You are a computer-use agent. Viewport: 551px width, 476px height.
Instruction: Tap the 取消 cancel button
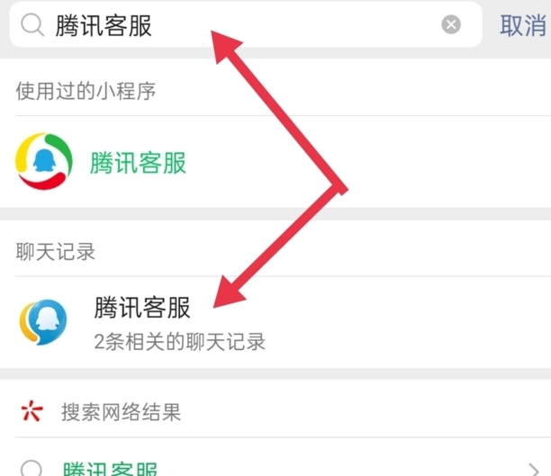[x=522, y=25]
